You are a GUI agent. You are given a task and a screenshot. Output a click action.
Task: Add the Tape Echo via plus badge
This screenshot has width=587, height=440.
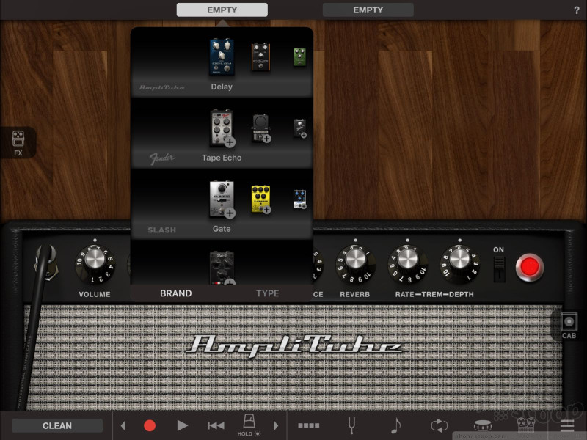click(x=230, y=142)
